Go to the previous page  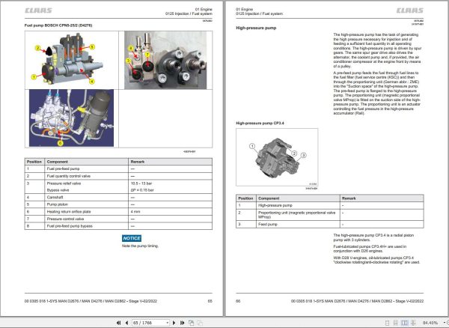point(126,323)
